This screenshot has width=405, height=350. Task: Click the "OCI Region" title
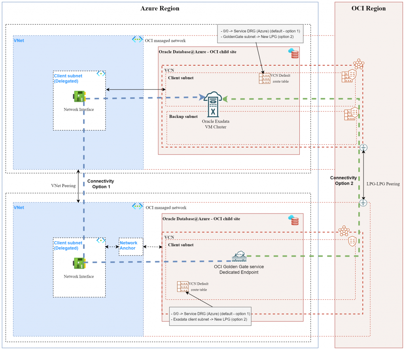coord(368,8)
